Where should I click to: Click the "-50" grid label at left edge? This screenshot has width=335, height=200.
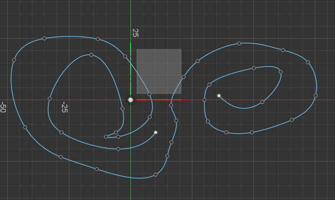(3, 107)
